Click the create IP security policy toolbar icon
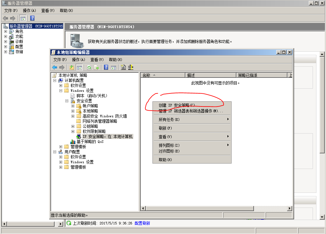This screenshot has width=326, height=234. pyautogui.click(x=123, y=67)
